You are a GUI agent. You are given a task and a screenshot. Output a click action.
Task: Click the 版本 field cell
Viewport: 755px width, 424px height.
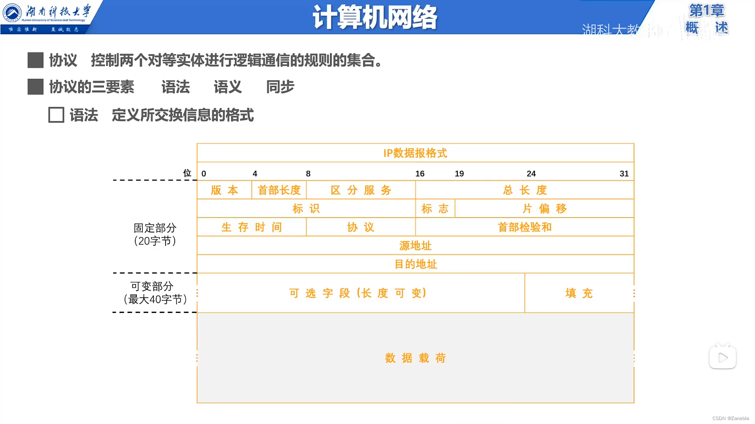pos(225,190)
